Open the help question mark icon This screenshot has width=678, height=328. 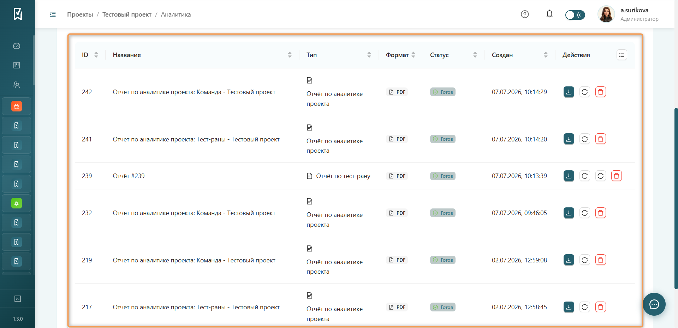(x=525, y=14)
